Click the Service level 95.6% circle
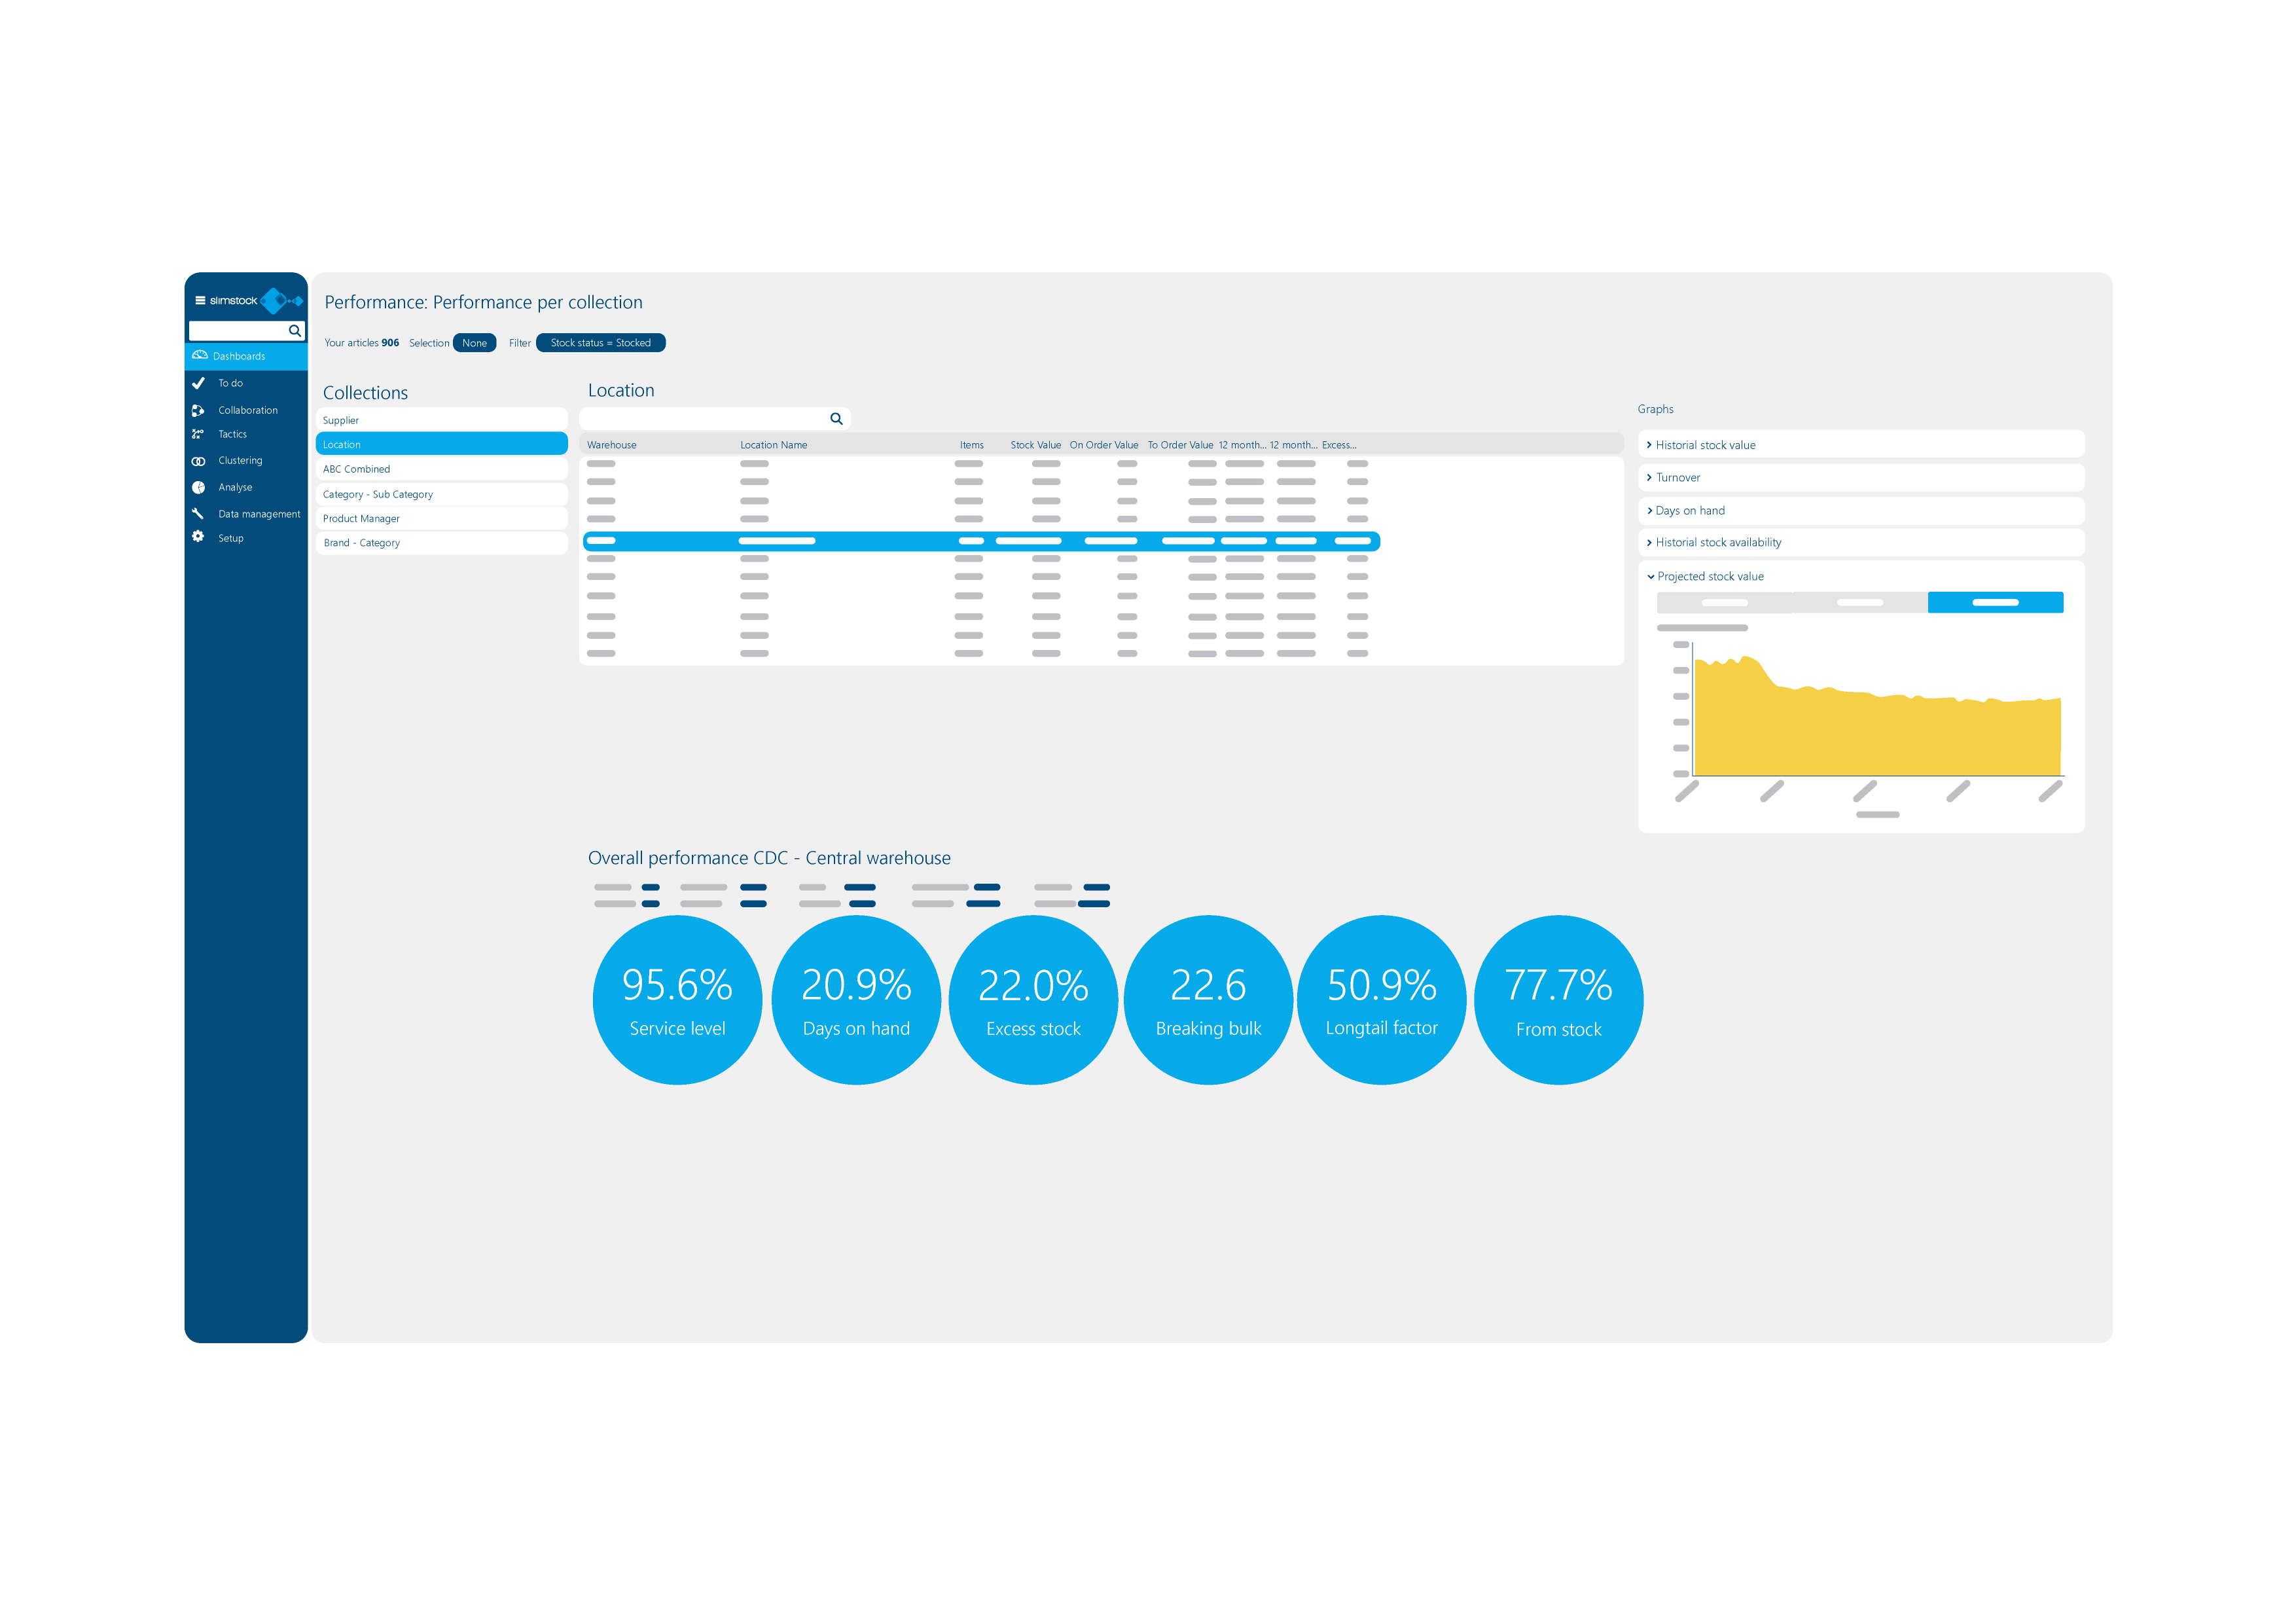2296x1624 pixels. [x=677, y=1000]
